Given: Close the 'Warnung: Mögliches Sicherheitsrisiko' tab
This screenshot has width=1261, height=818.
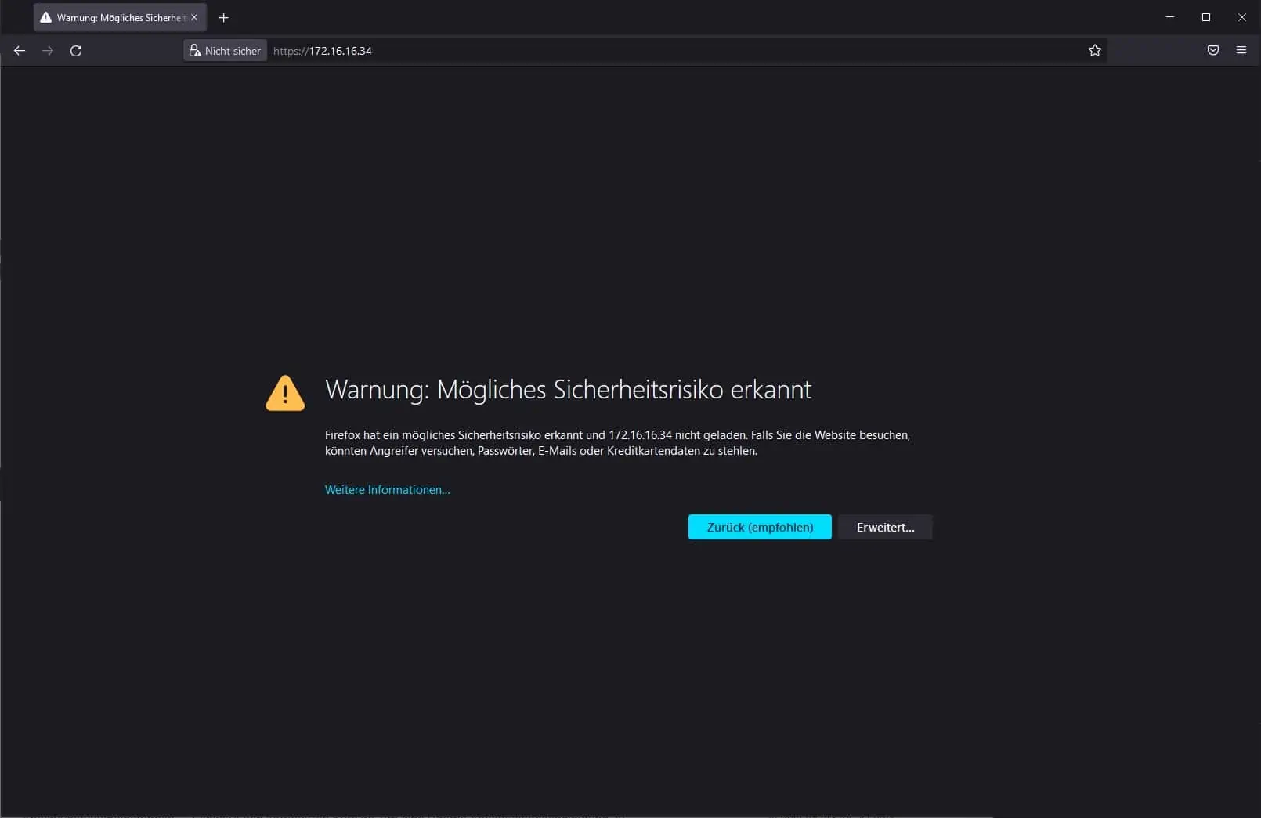Looking at the screenshot, I should point(194,17).
